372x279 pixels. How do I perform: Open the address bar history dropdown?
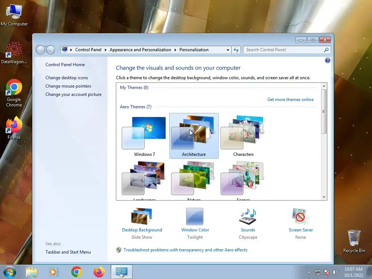pyautogui.click(x=228, y=50)
